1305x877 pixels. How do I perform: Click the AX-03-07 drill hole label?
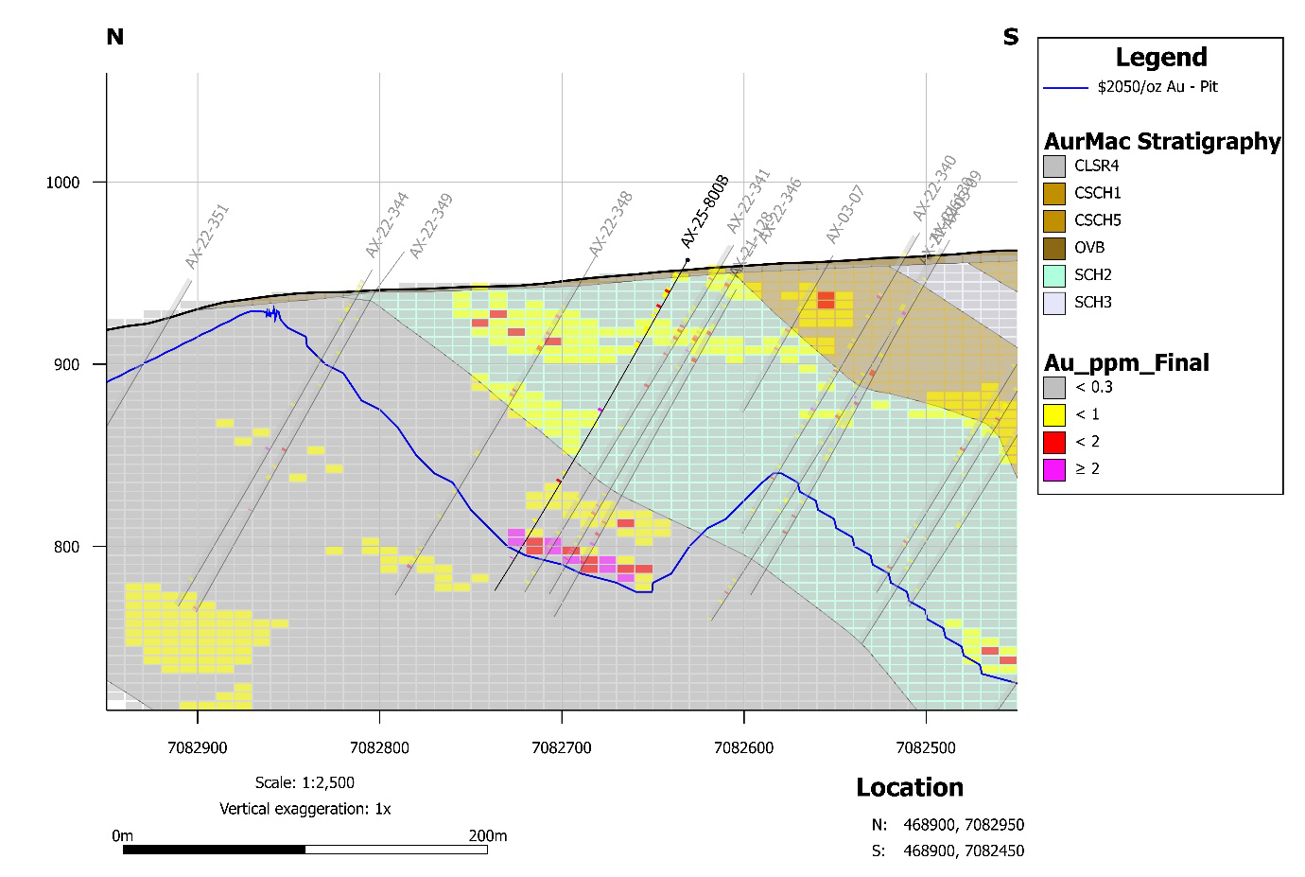click(x=844, y=215)
